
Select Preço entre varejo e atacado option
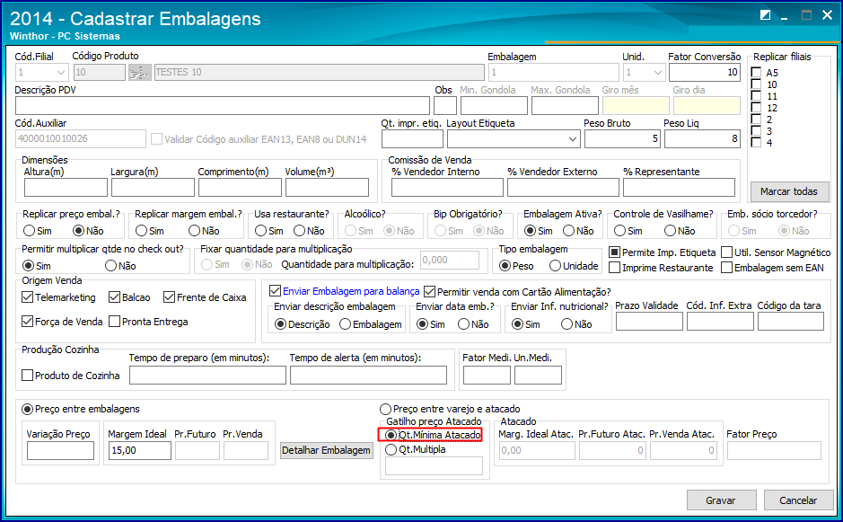[x=385, y=409]
